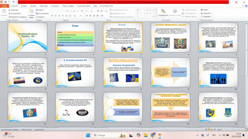Click the zoom slider handle
This screenshot has width=248, height=139.
[233, 129]
